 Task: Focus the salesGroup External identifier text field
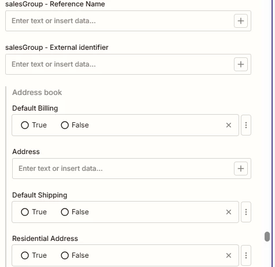(120, 64)
